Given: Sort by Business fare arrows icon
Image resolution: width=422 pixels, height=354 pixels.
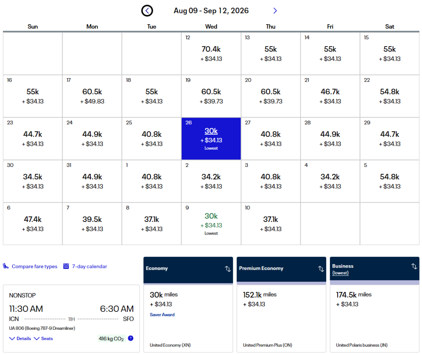Looking at the screenshot, I should pos(414,266).
